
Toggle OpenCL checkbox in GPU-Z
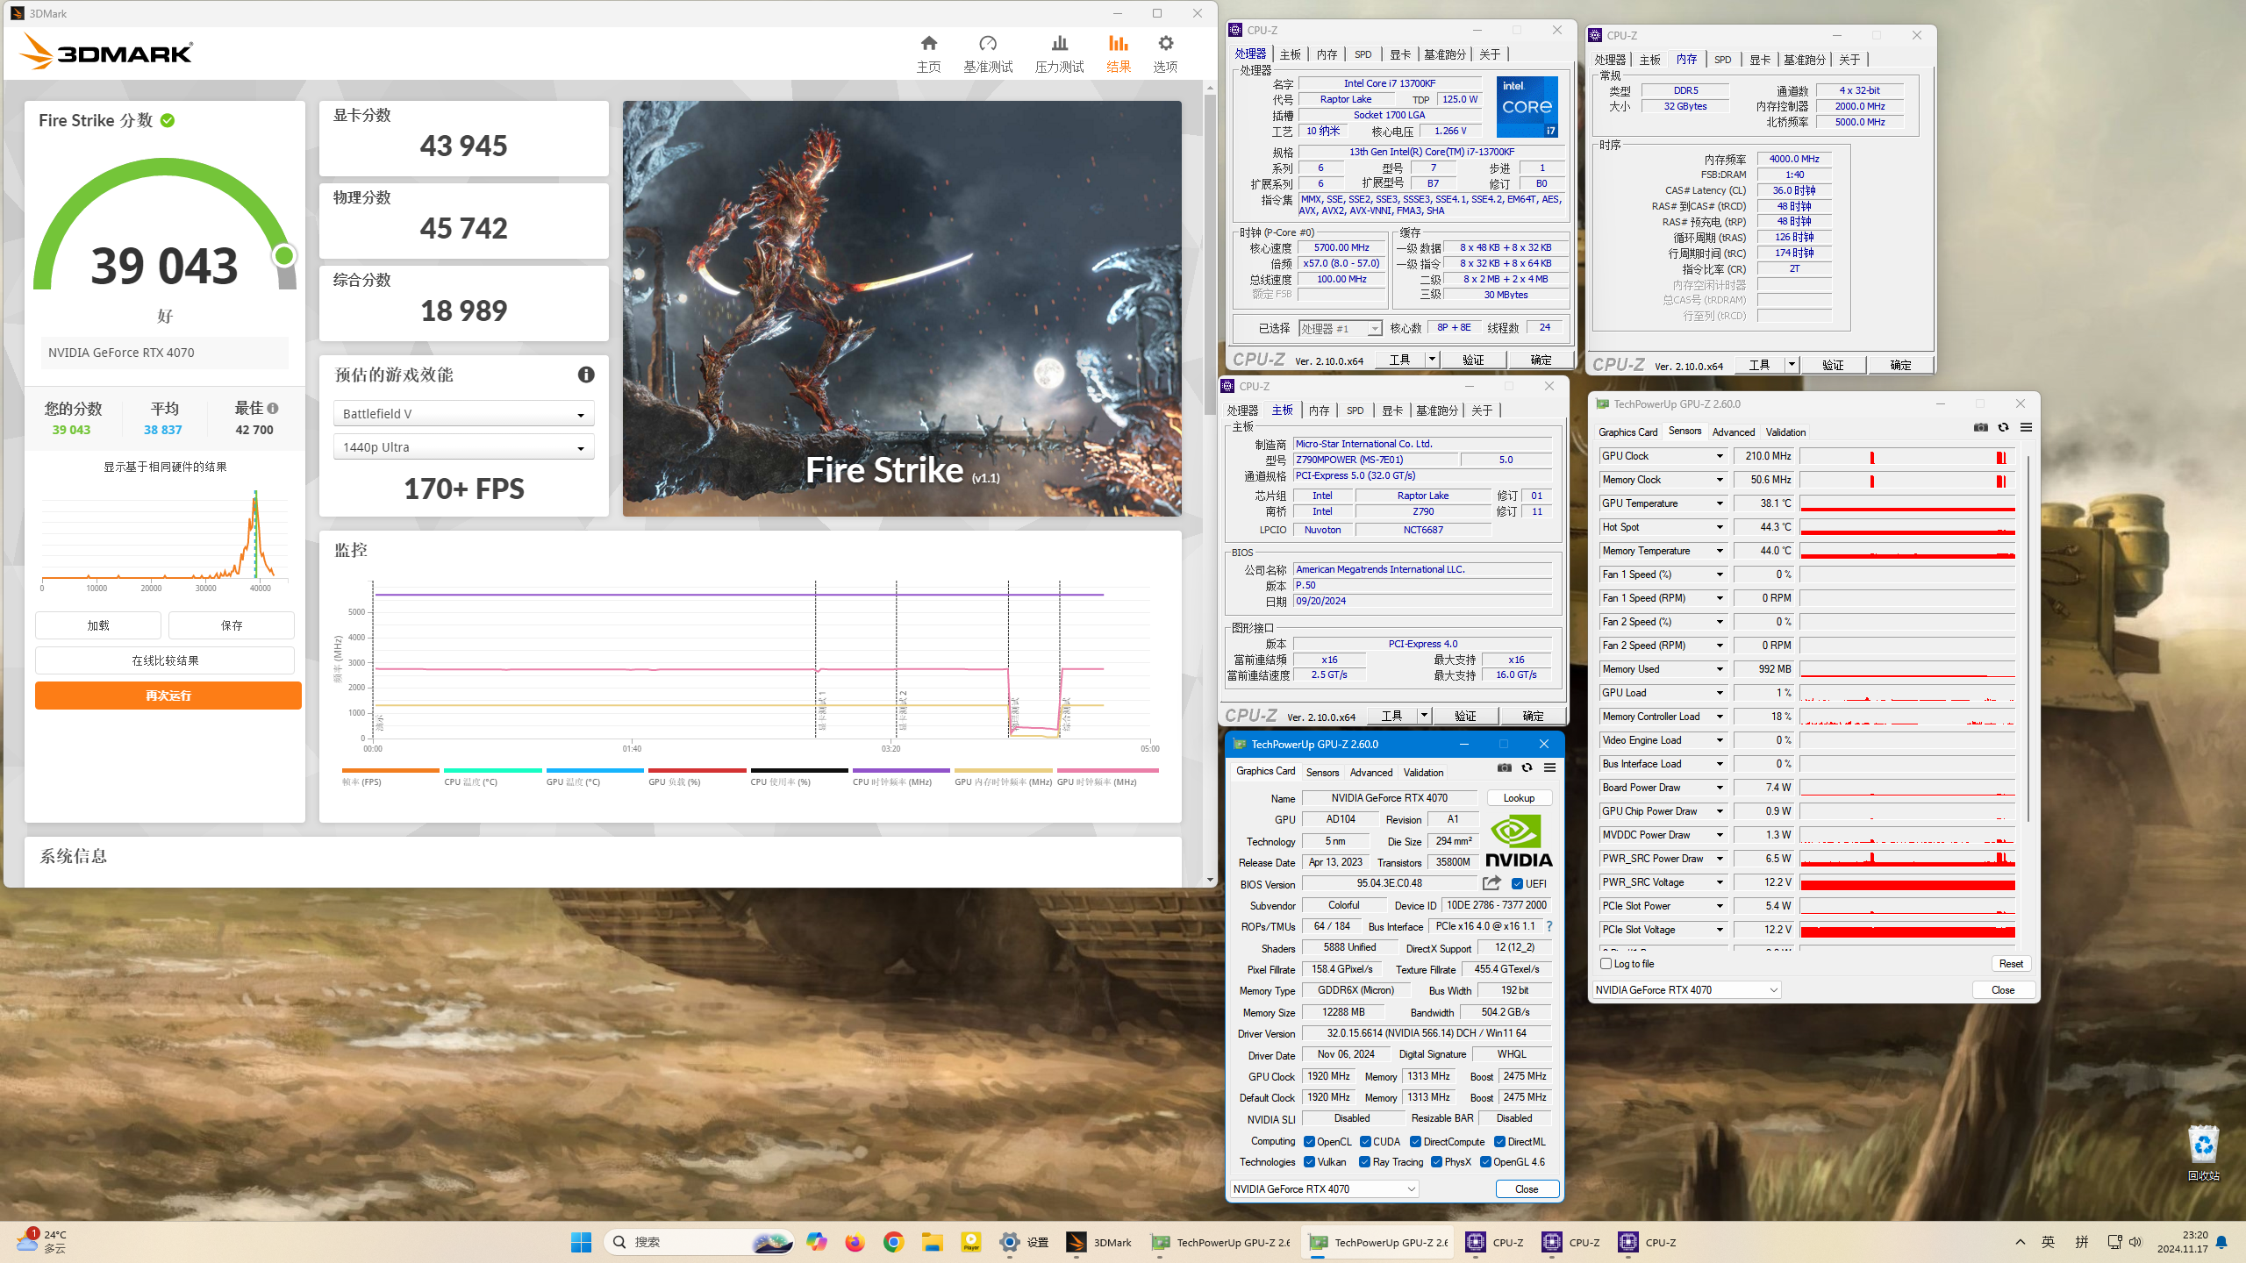pyautogui.click(x=1309, y=1141)
